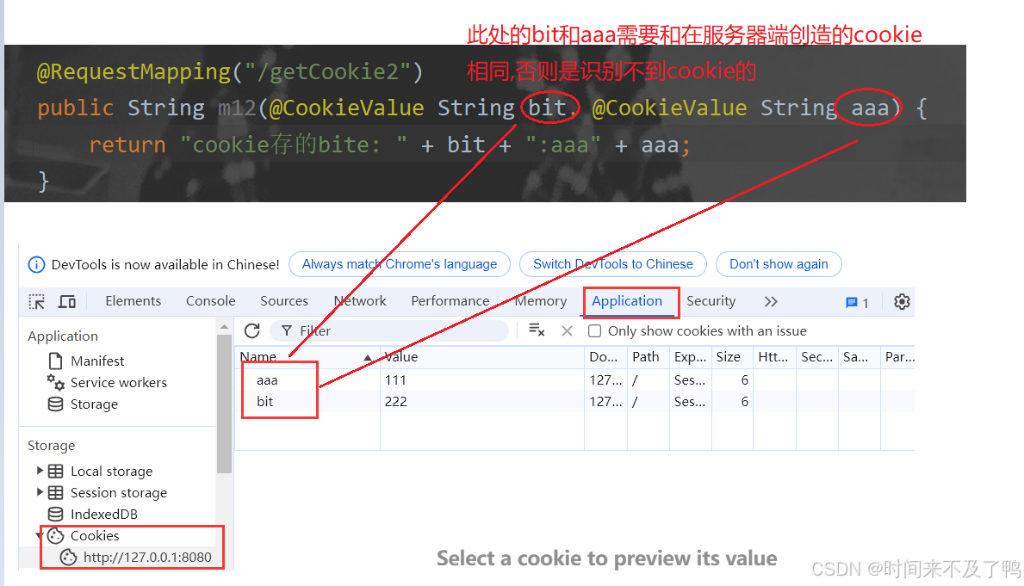Viewport: 1024px width, 586px height.
Task: Sort by the HttpOnly column header
Action: tap(774, 357)
